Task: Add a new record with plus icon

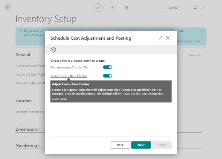Action: tap(112, 8)
